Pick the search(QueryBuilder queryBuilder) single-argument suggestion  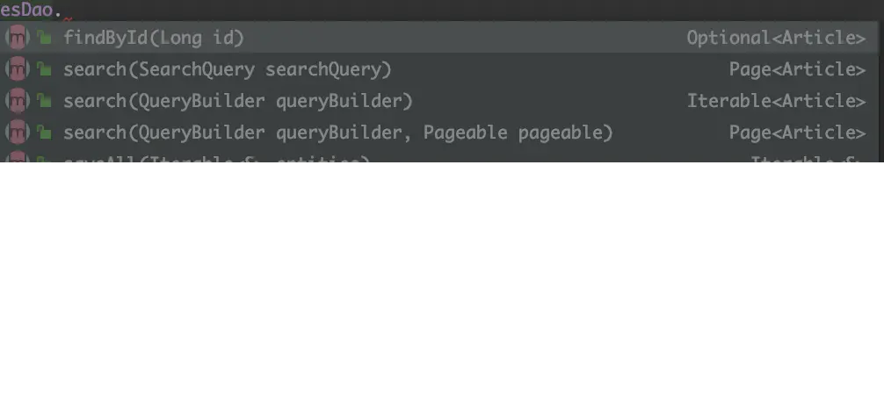[x=237, y=101]
